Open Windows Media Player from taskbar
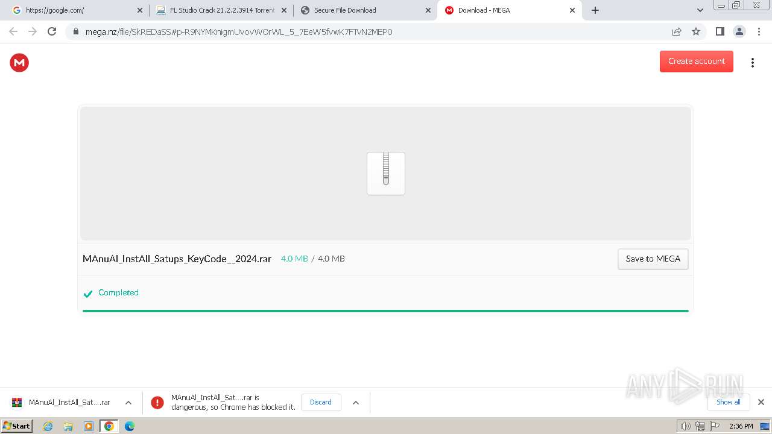Image resolution: width=772 pixels, height=434 pixels. coord(89,426)
